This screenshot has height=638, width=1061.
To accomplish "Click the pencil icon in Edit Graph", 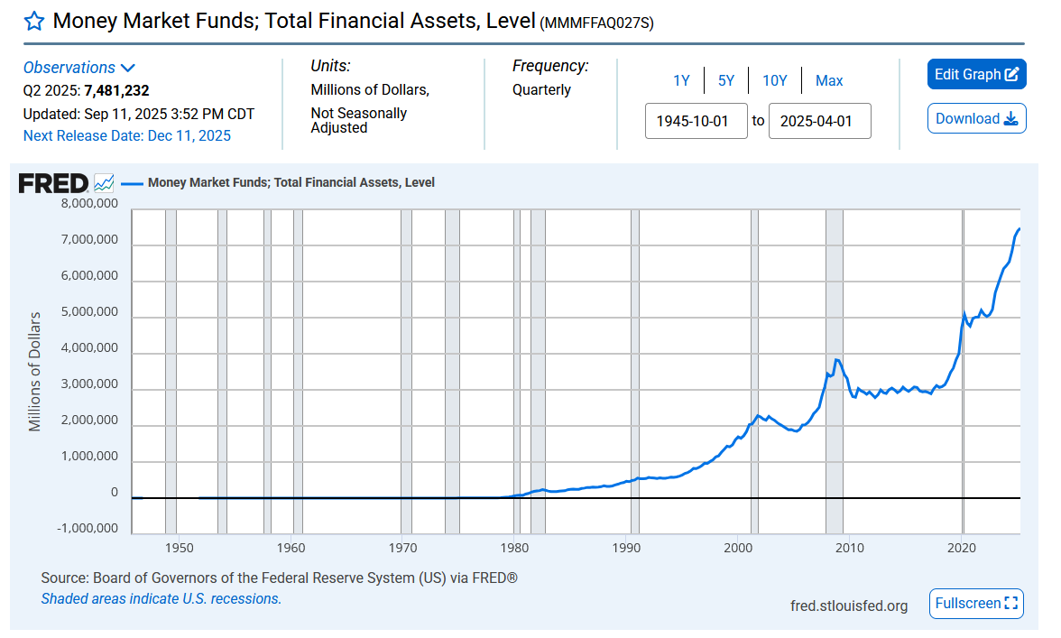I will click(x=1010, y=74).
